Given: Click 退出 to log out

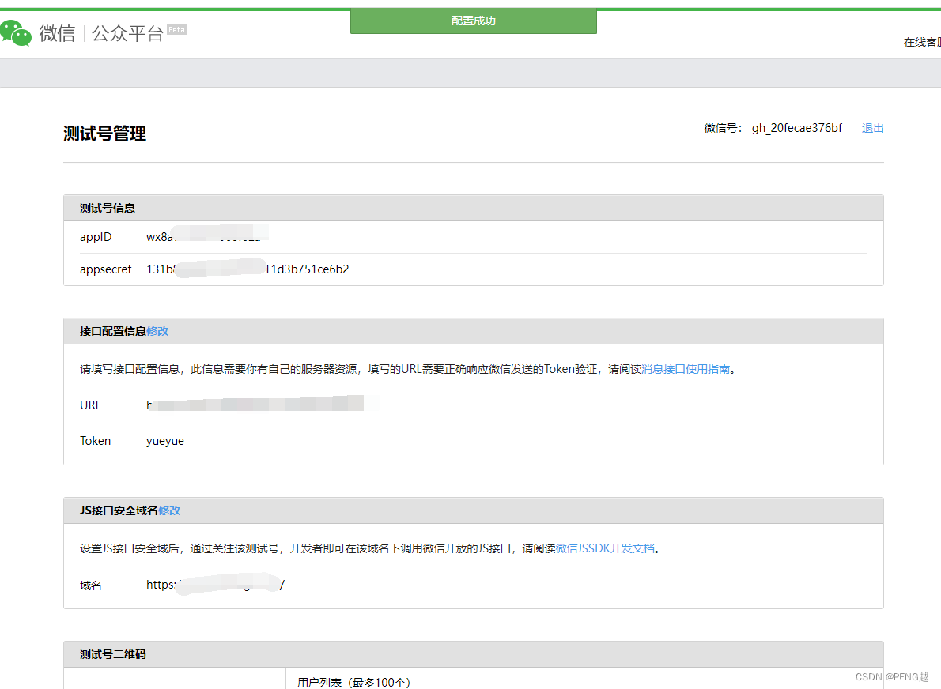Looking at the screenshot, I should click(872, 128).
